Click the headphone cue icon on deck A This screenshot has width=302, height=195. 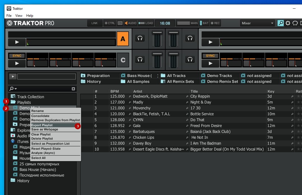(x=140, y=39)
